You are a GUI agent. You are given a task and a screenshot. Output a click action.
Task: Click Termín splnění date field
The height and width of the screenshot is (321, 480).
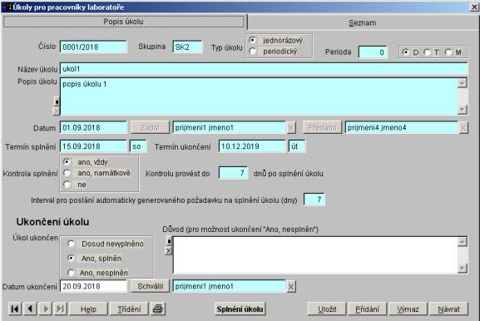[x=93, y=146]
